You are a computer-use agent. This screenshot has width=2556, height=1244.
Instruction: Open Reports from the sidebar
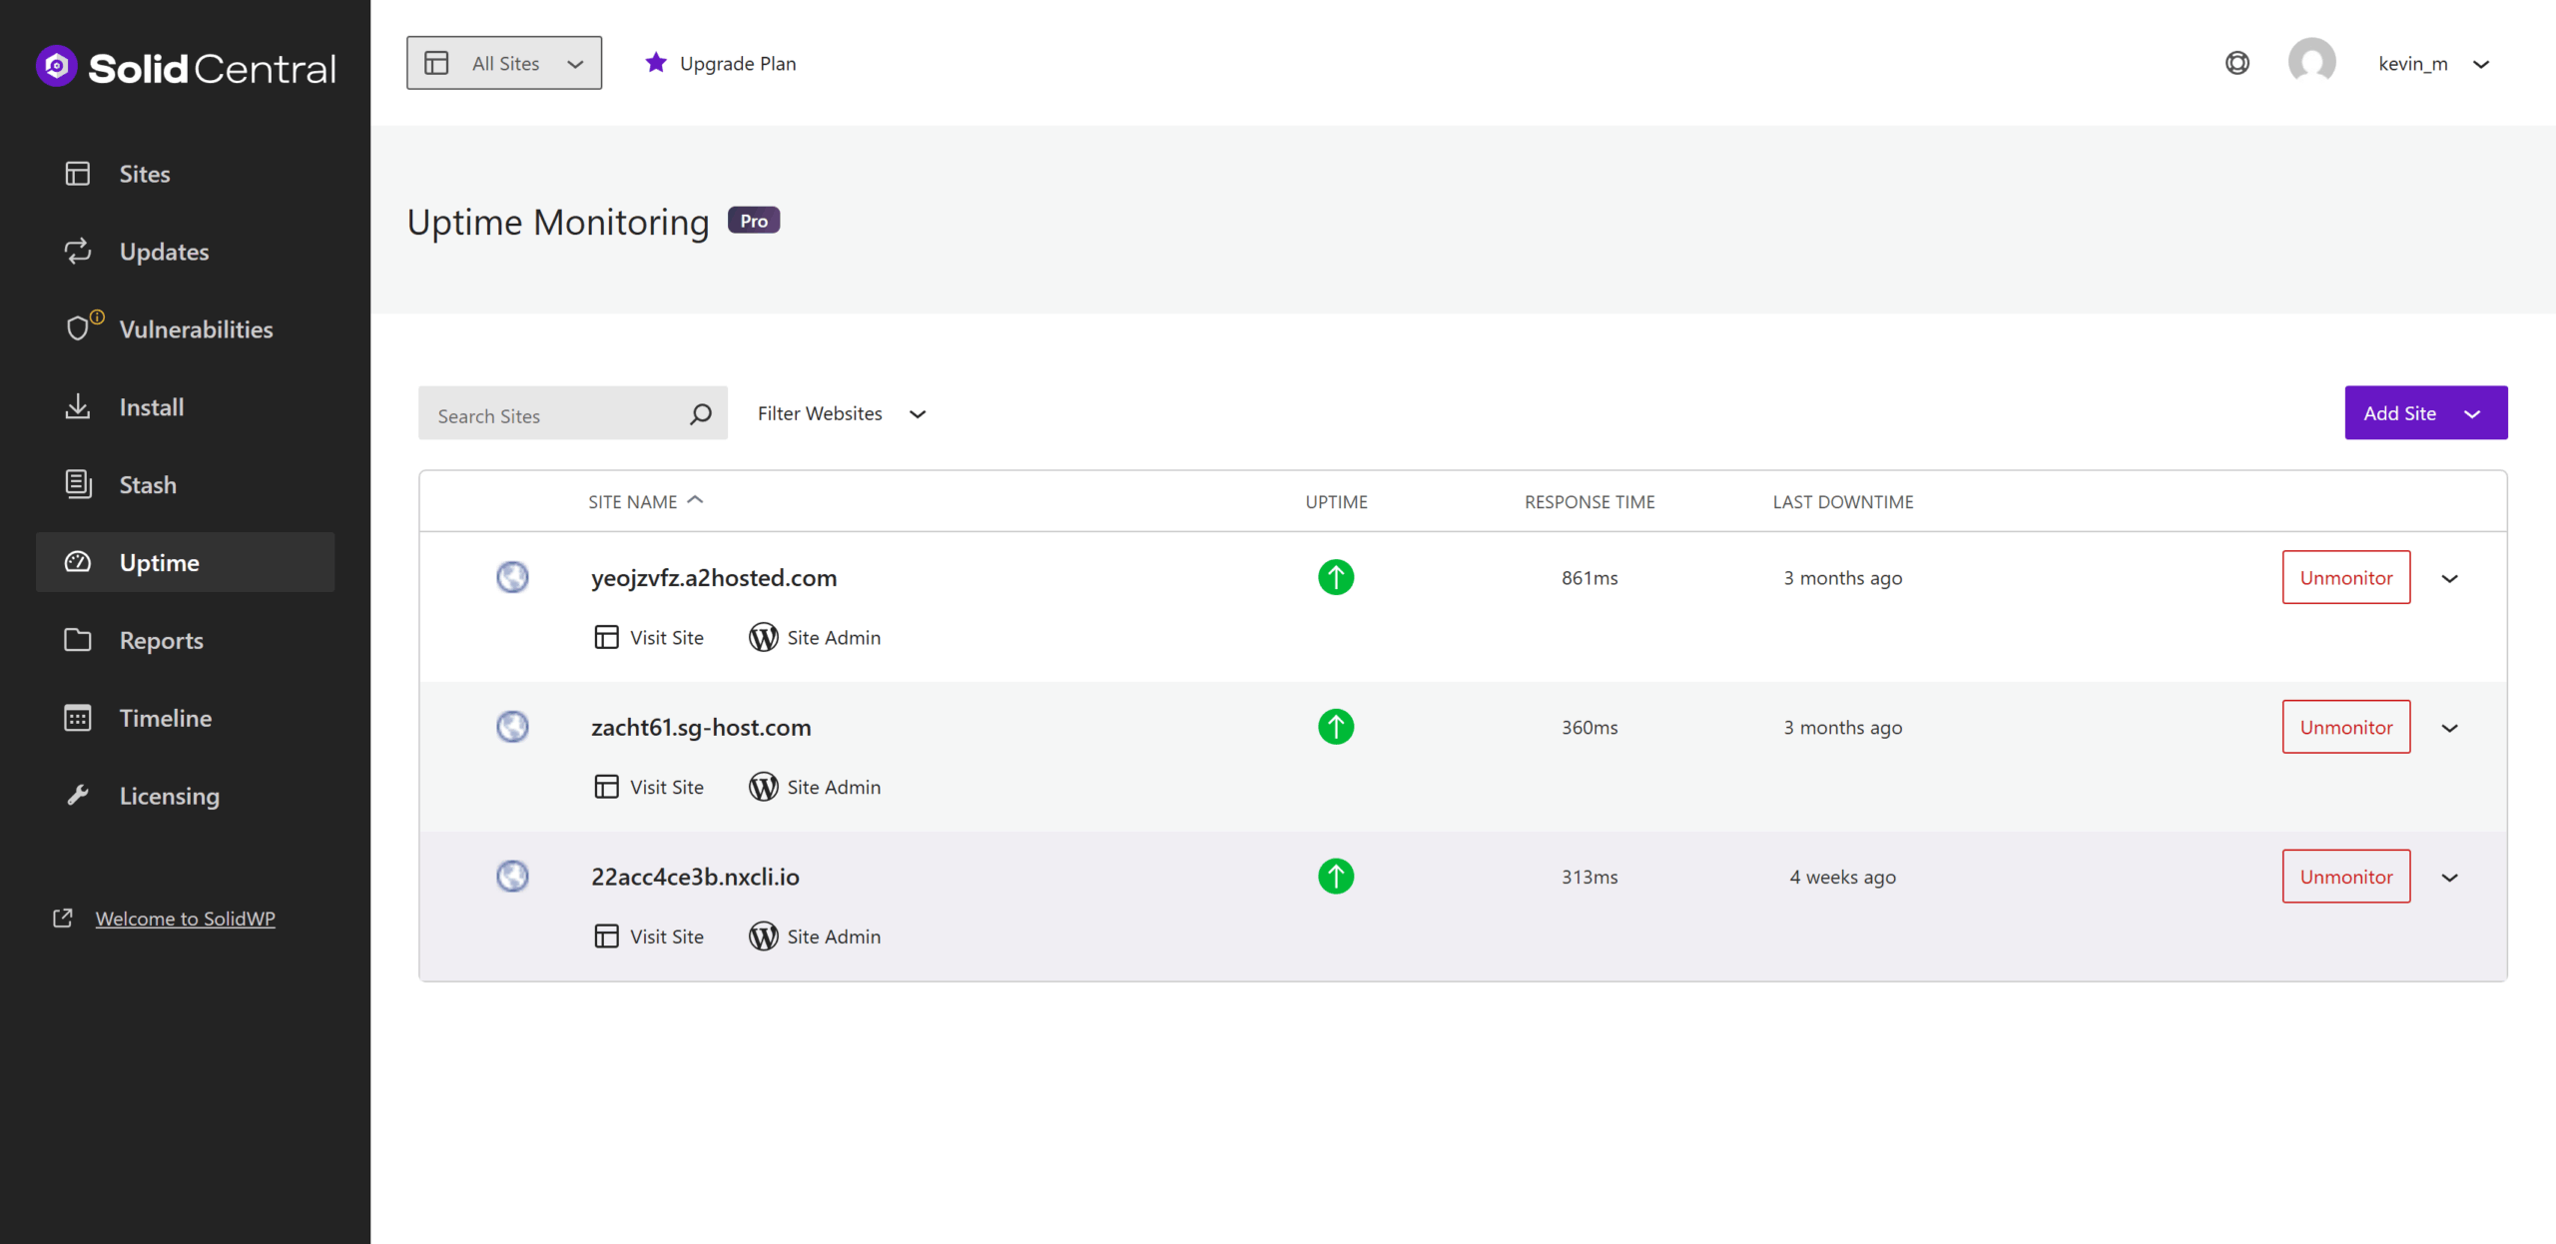161,640
